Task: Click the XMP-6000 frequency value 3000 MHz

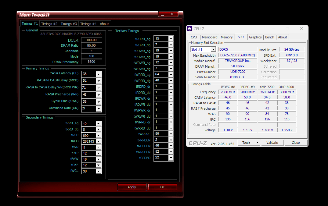Action: point(287,92)
